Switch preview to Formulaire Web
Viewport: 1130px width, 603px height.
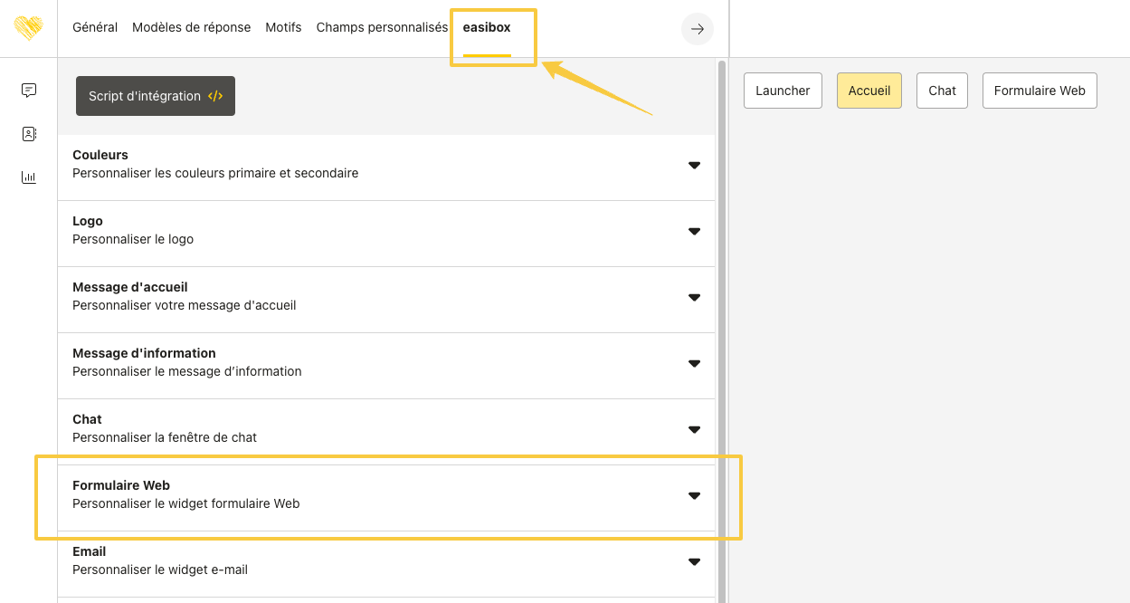click(1040, 91)
